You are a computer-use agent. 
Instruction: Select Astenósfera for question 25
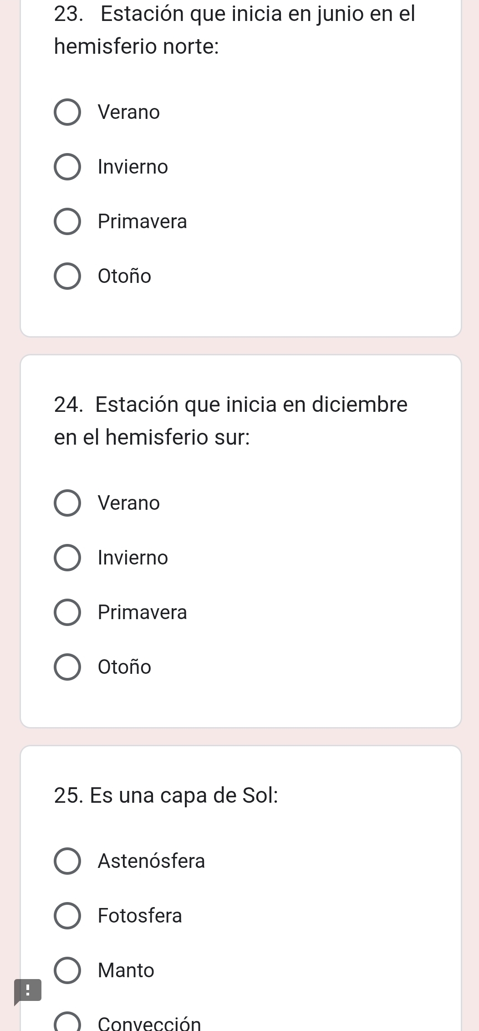[67, 861]
